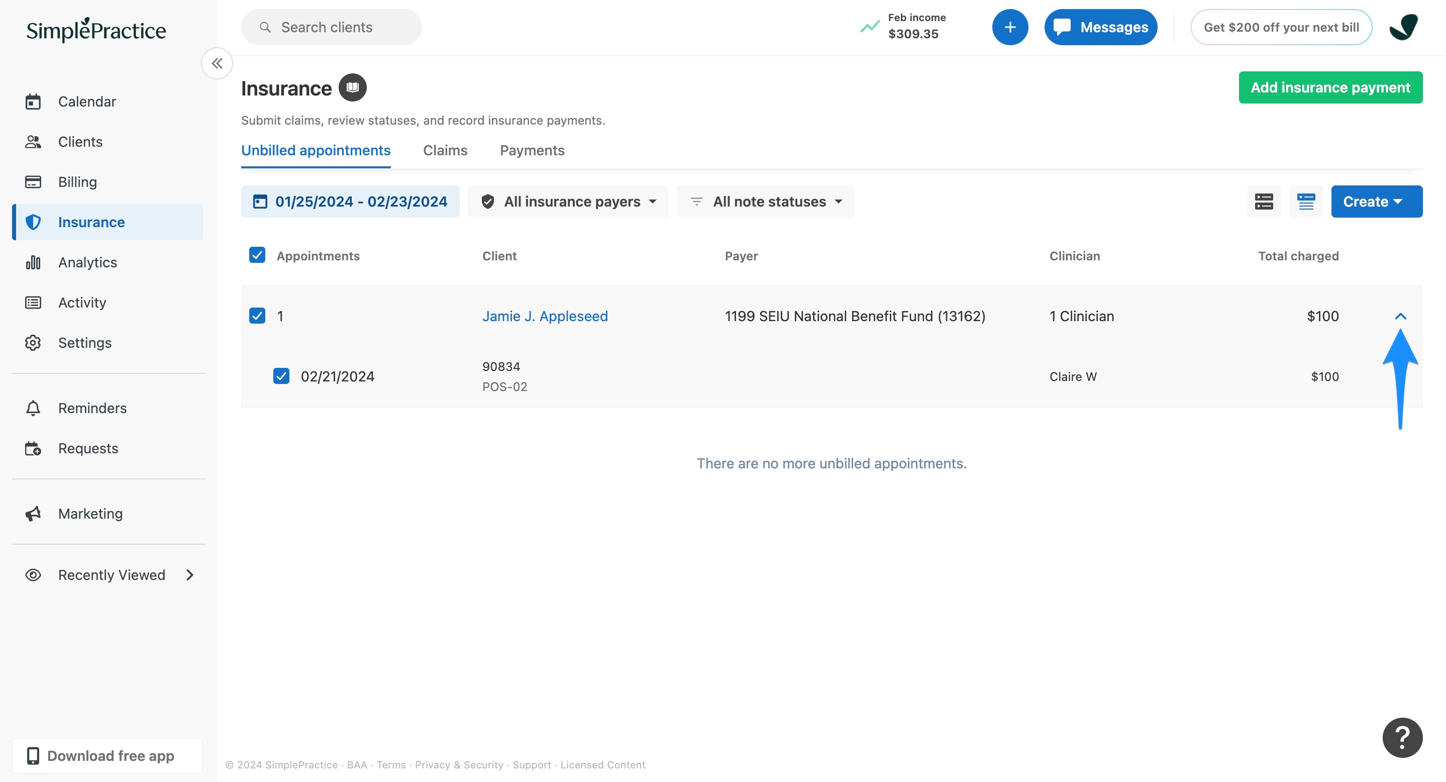Click Get $200 off your next bill
1446x782 pixels.
(1282, 27)
